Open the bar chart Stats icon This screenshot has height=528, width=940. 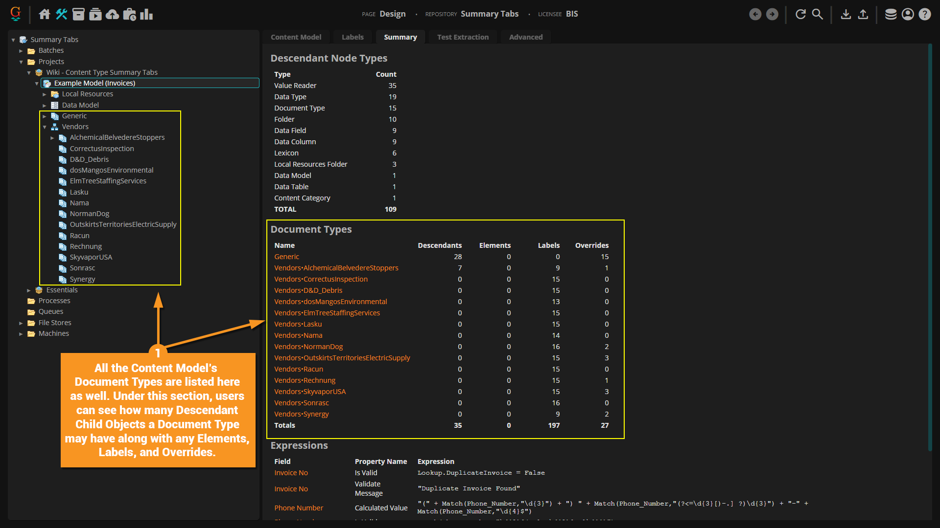(146, 14)
